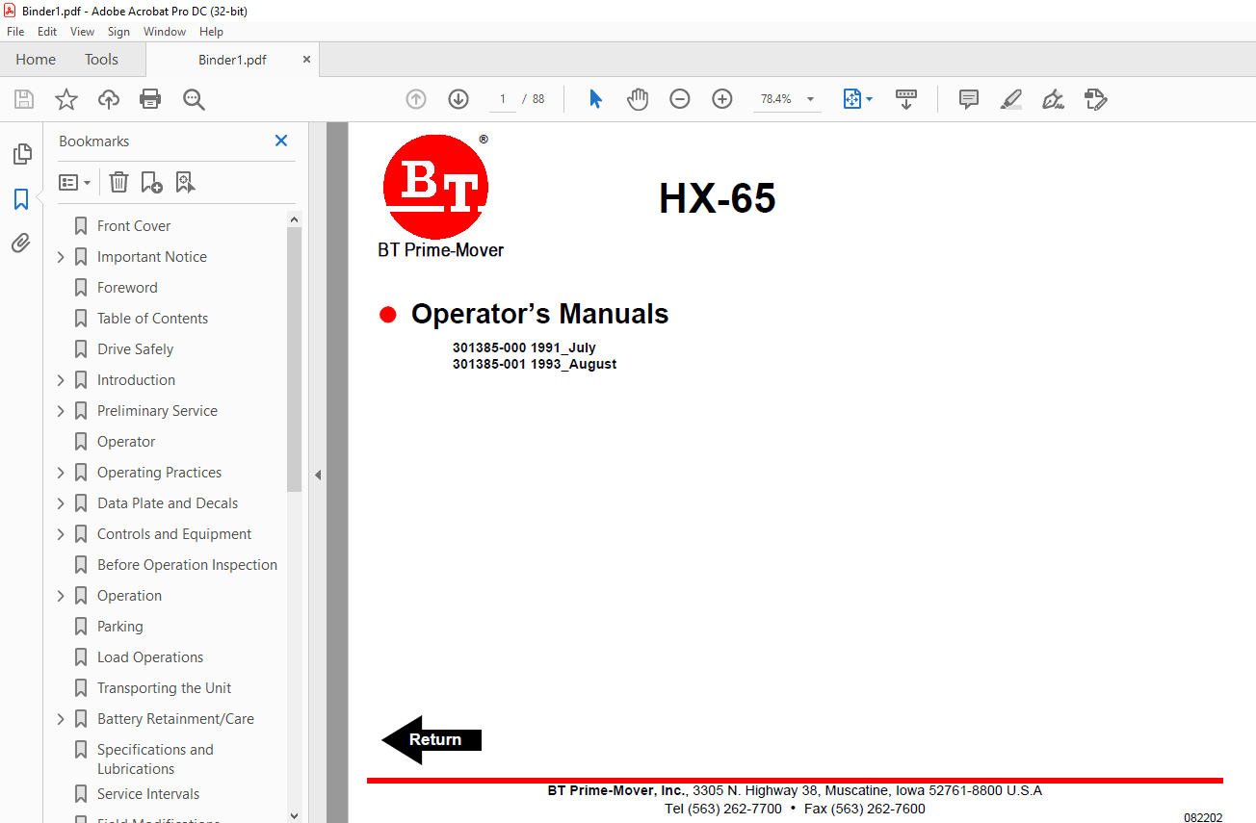Open the find text magnifier icon
Image resolution: width=1256 pixels, height=823 pixels.
(195, 99)
